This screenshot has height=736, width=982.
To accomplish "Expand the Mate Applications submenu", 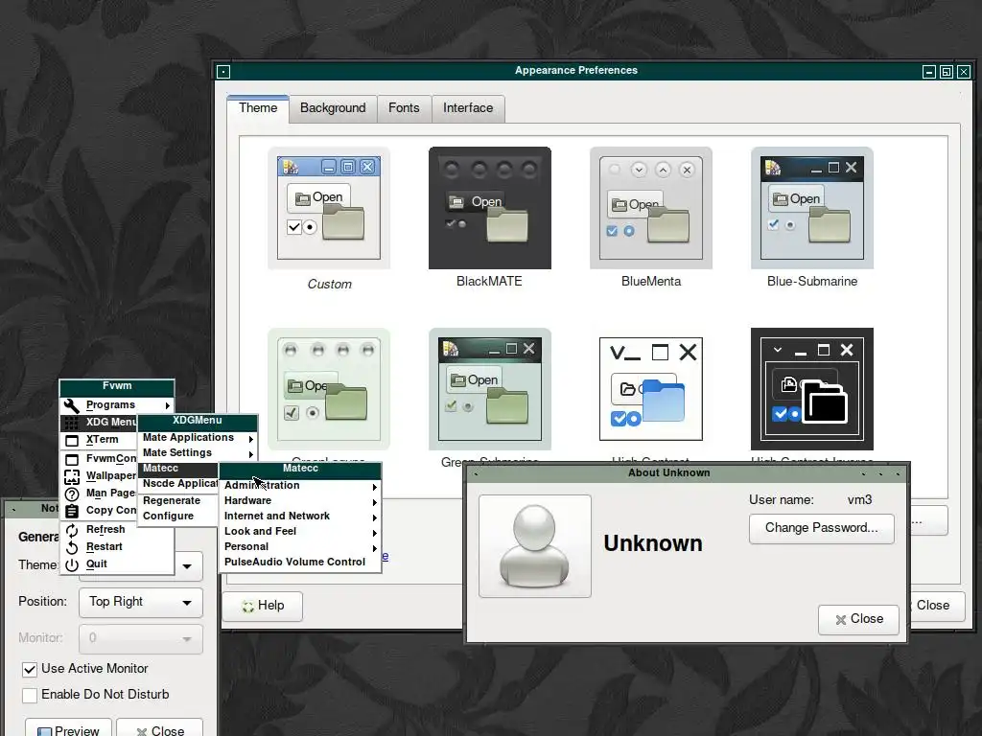I will (198, 437).
